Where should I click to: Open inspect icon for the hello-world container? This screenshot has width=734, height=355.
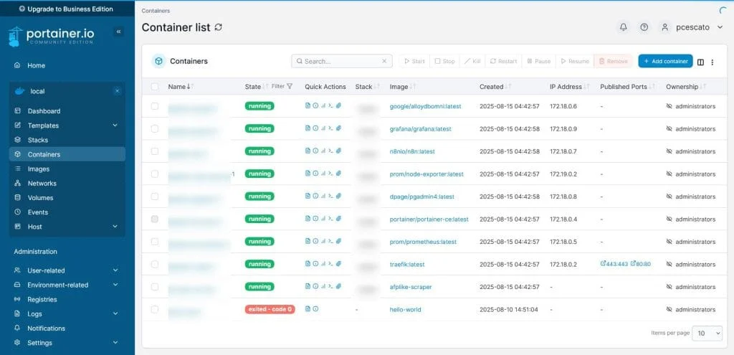click(315, 309)
